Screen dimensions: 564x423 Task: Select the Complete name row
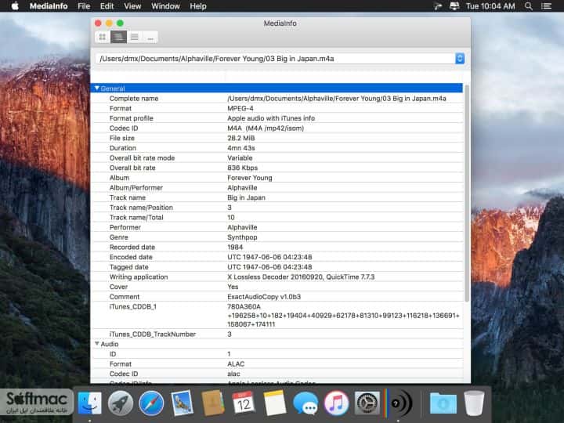[277, 99]
